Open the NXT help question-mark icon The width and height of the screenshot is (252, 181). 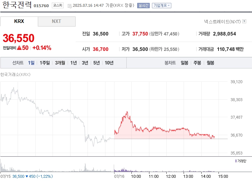click(244, 21)
